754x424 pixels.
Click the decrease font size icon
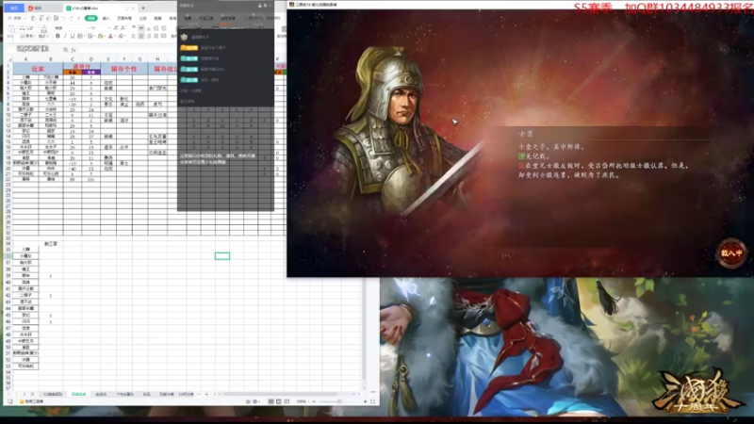click(x=123, y=28)
